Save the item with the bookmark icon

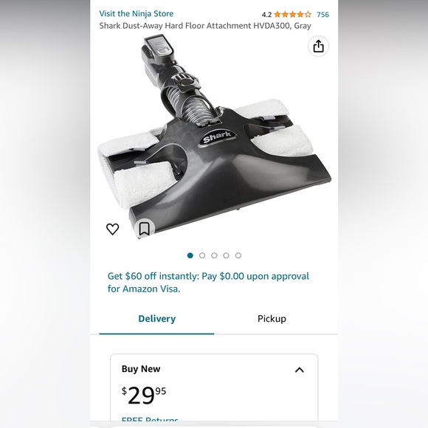(145, 229)
